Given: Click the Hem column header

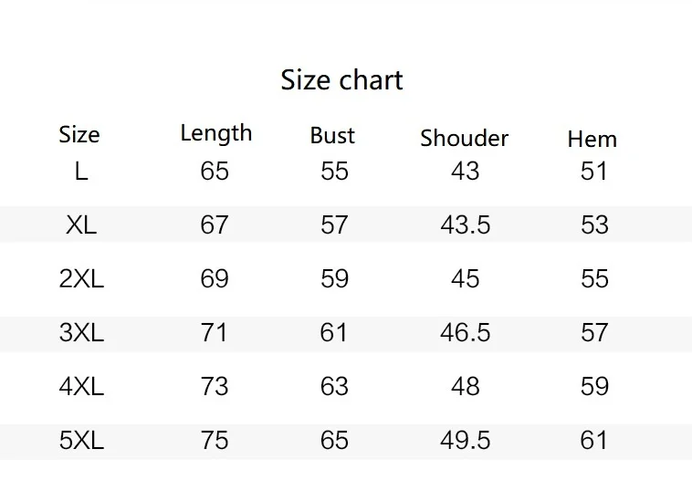Looking at the screenshot, I should click(592, 140).
